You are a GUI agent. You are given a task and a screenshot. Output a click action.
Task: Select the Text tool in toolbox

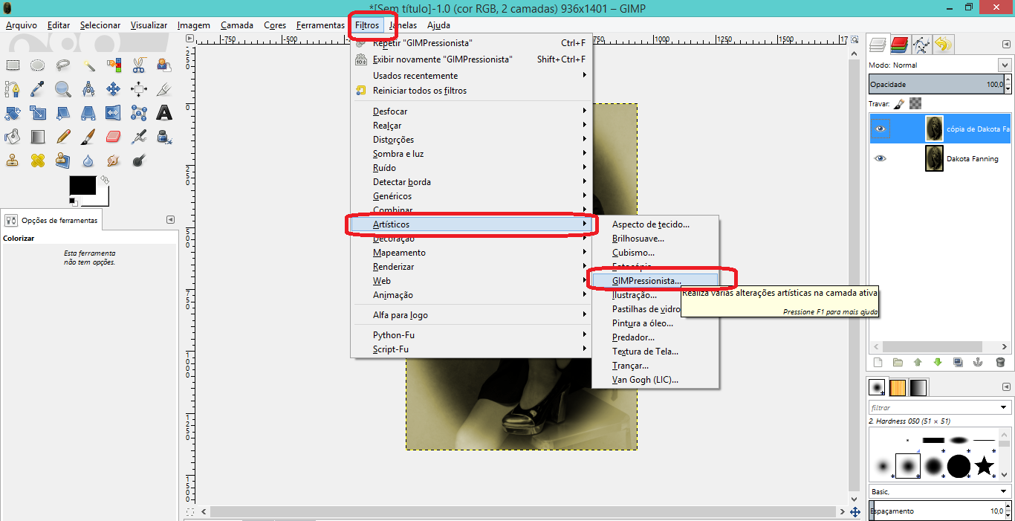point(163,113)
